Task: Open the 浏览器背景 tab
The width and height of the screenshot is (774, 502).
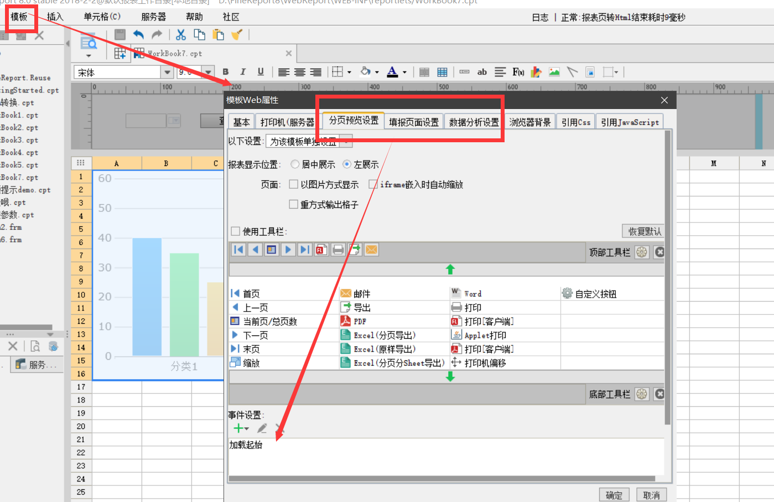Action: tap(530, 122)
